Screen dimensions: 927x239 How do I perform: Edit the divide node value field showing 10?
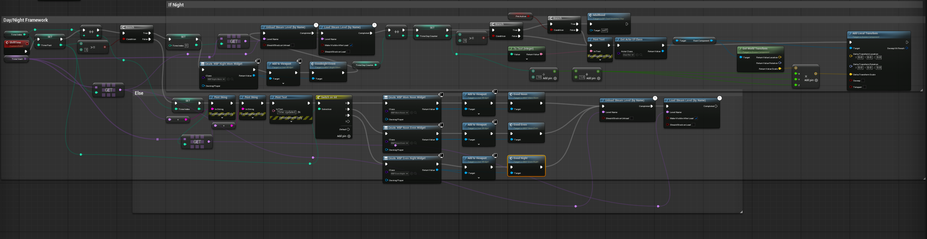pos(539,77)
